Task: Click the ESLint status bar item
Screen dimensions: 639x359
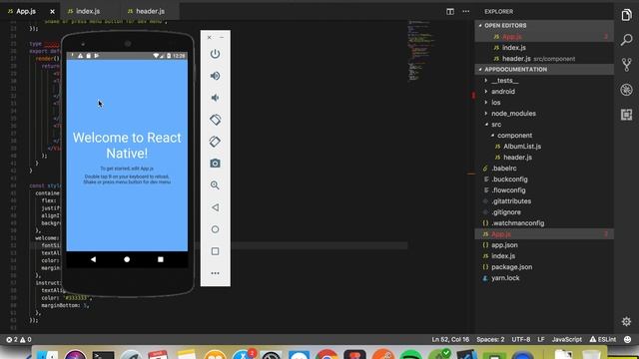Action: pyautogui.click(x=603, y=339)
